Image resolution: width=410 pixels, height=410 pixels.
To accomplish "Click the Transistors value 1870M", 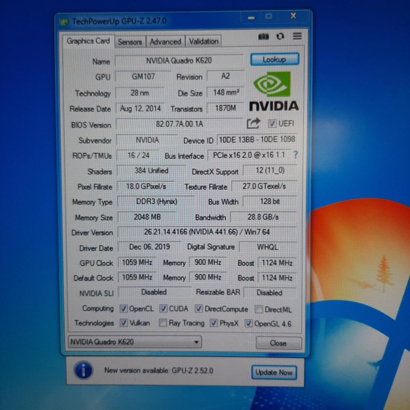I will tap(225, 108).
